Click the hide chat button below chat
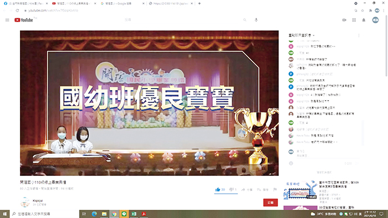Screen dimensions: 388x218 click(x=324, y=172)
